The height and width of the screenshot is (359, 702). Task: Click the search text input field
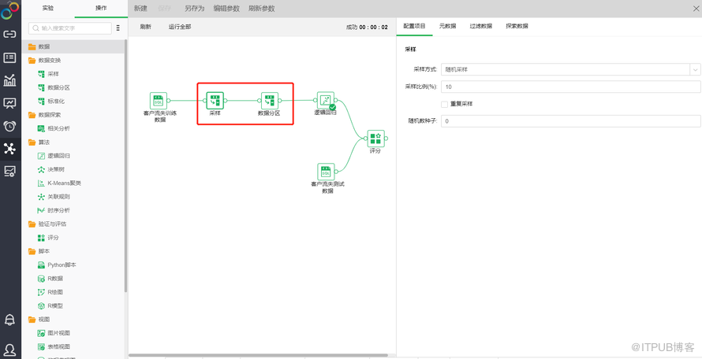pos(70,28)
